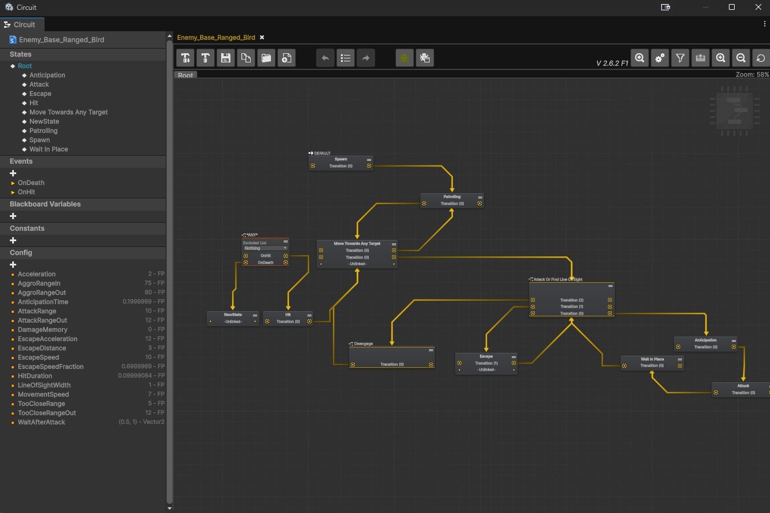Viewport: 770px width, 513px height.
Task: Select Wait In Place in States list
Action: 49,149
